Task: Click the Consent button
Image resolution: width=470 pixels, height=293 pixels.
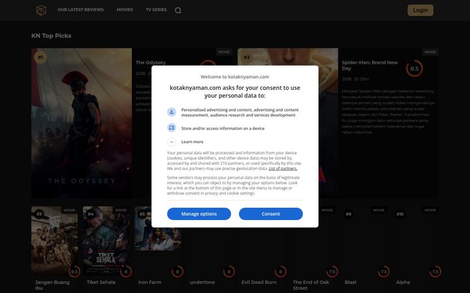Action: coord(271,214)
